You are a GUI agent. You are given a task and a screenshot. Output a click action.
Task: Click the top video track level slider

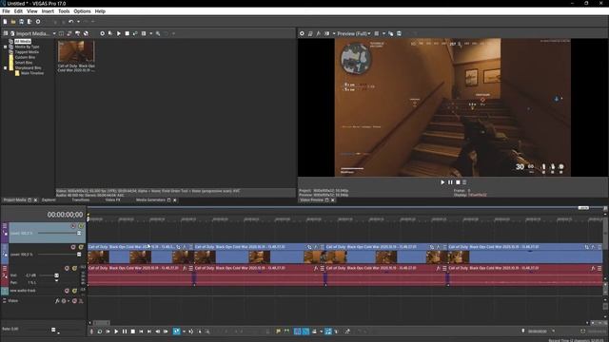pyautogui.click(x=79, y=233)
